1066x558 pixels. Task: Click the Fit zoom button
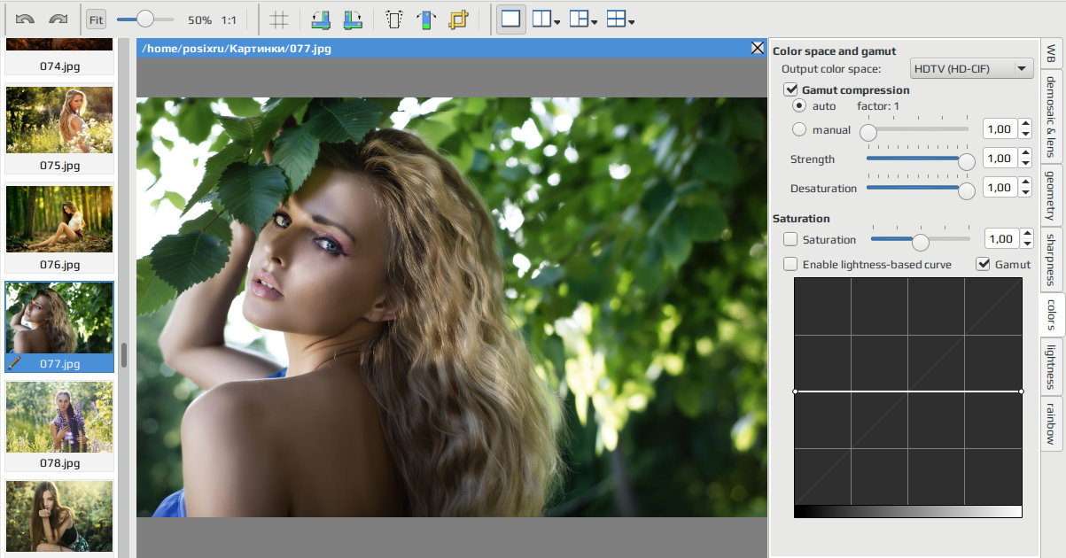[96, 19]
